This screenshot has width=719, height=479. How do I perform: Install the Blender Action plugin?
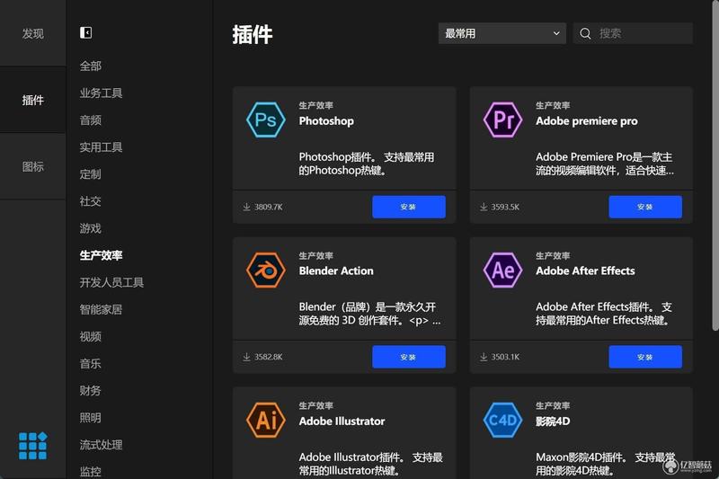click(x=409, y=357)
